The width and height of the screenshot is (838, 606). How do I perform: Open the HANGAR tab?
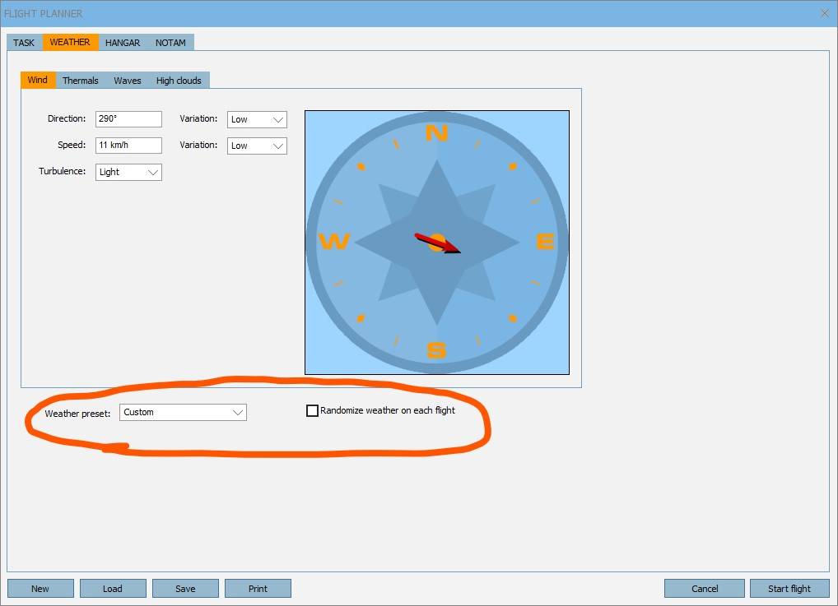(123, 43)
